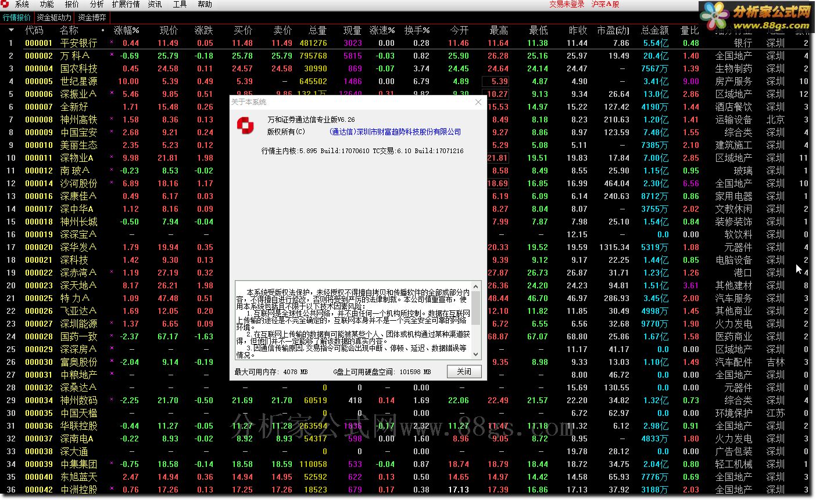The image size is (816, 500).
Task: Open the 工具 menu
Action: [x=180, y=4]
